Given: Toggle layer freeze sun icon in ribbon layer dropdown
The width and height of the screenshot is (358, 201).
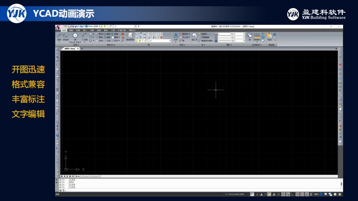Looking at the screenshot, I should pos(139,41).
